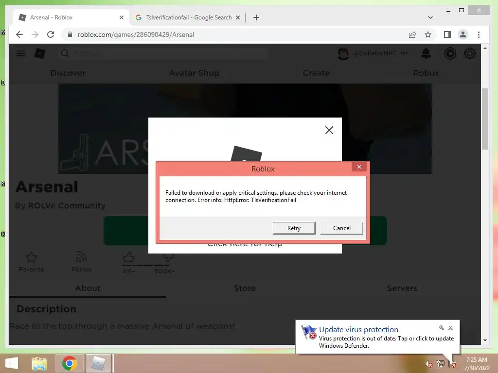The width and height of the screenshot is (498, 373).
Task: Click Cancel in the Roblox error dialog
Action: pos(341,228)
